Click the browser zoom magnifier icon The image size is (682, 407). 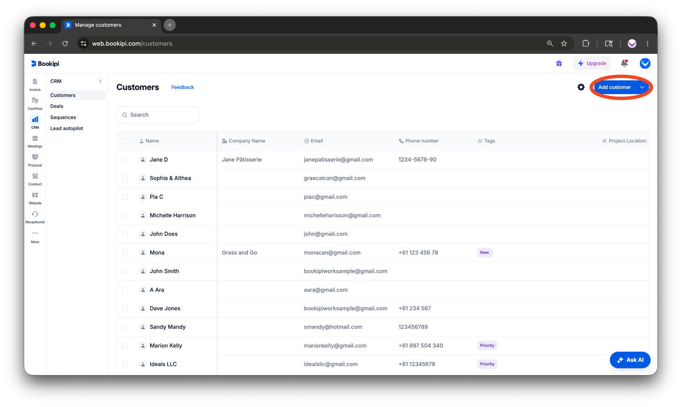(x=550, y=43)
